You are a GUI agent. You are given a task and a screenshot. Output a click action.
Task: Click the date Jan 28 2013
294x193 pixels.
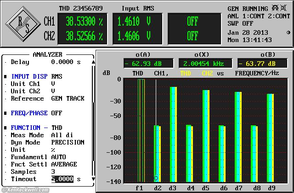(x=248, y=32)
